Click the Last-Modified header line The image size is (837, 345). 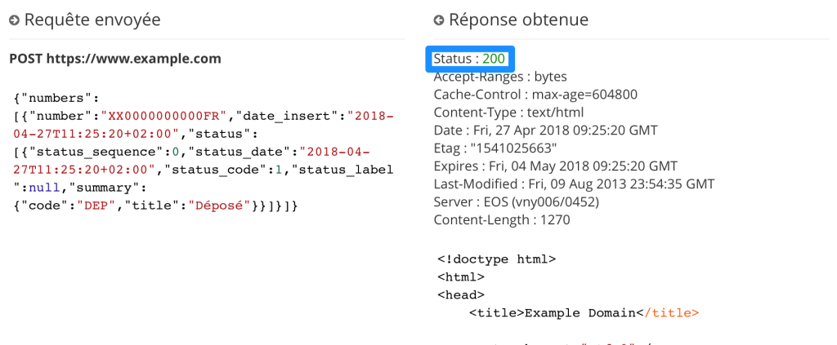(574, 184)
